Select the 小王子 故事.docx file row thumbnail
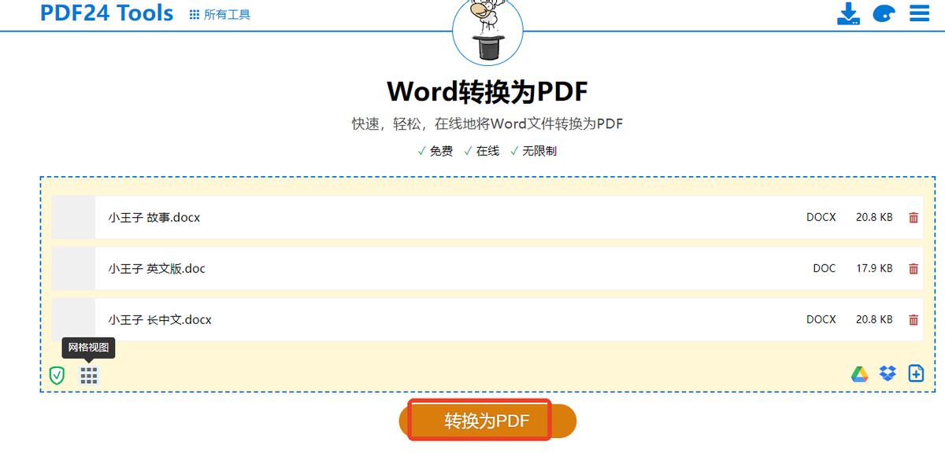The height and width of the screenshot is (453, 945). [x=72, y=217]
